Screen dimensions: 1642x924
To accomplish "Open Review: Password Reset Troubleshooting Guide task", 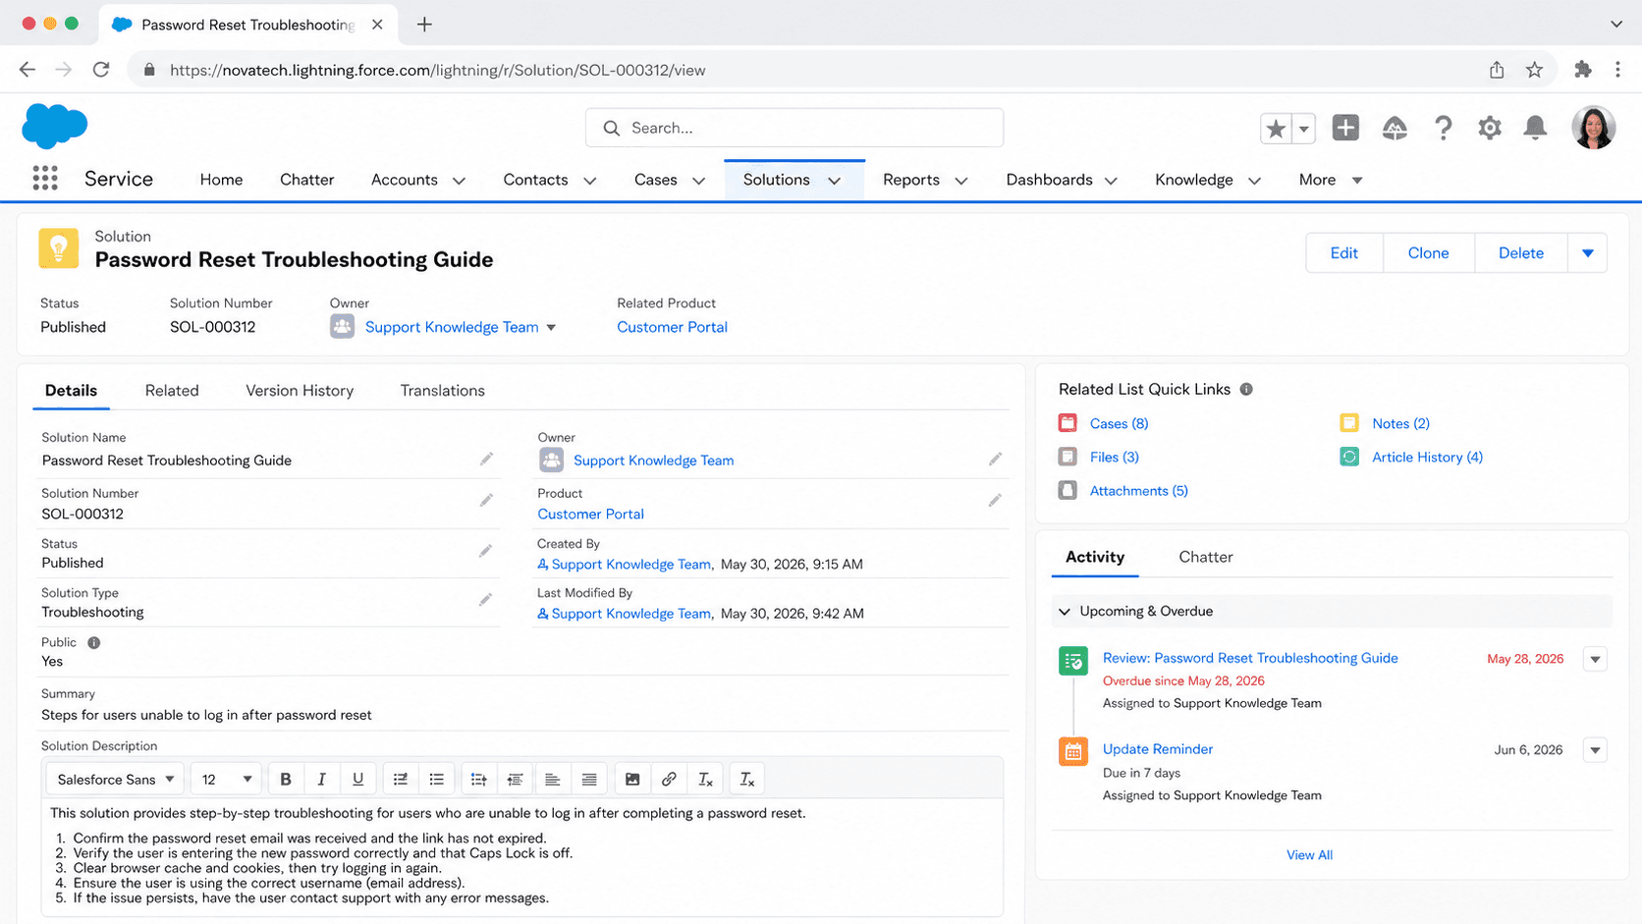I will pyautogui.click(x=1250, y=658).
